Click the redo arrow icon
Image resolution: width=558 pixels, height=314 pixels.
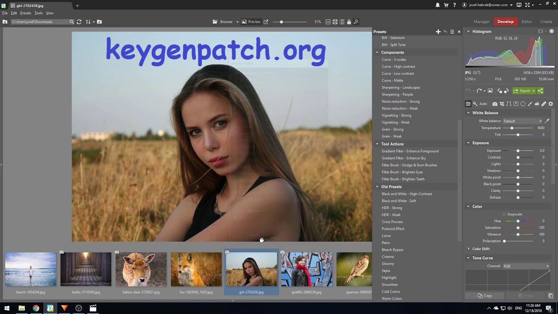point(479,91)
